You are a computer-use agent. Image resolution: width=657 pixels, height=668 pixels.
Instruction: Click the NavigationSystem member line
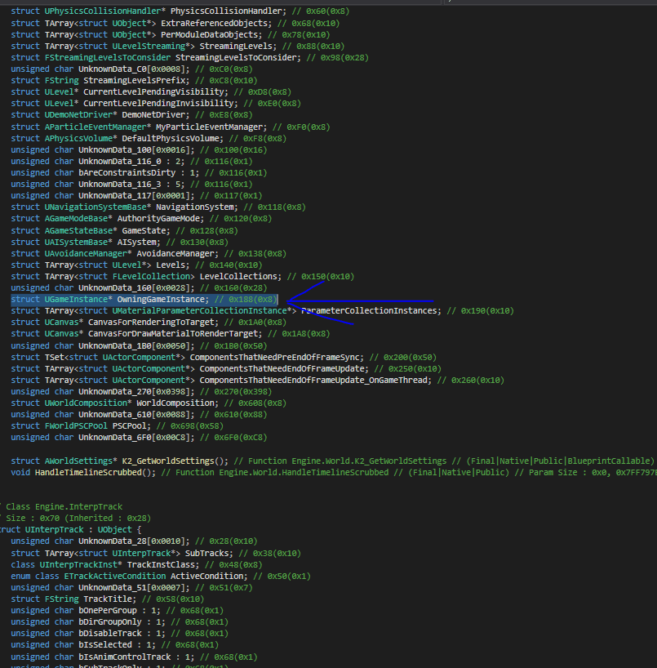(x=158, y=207)
